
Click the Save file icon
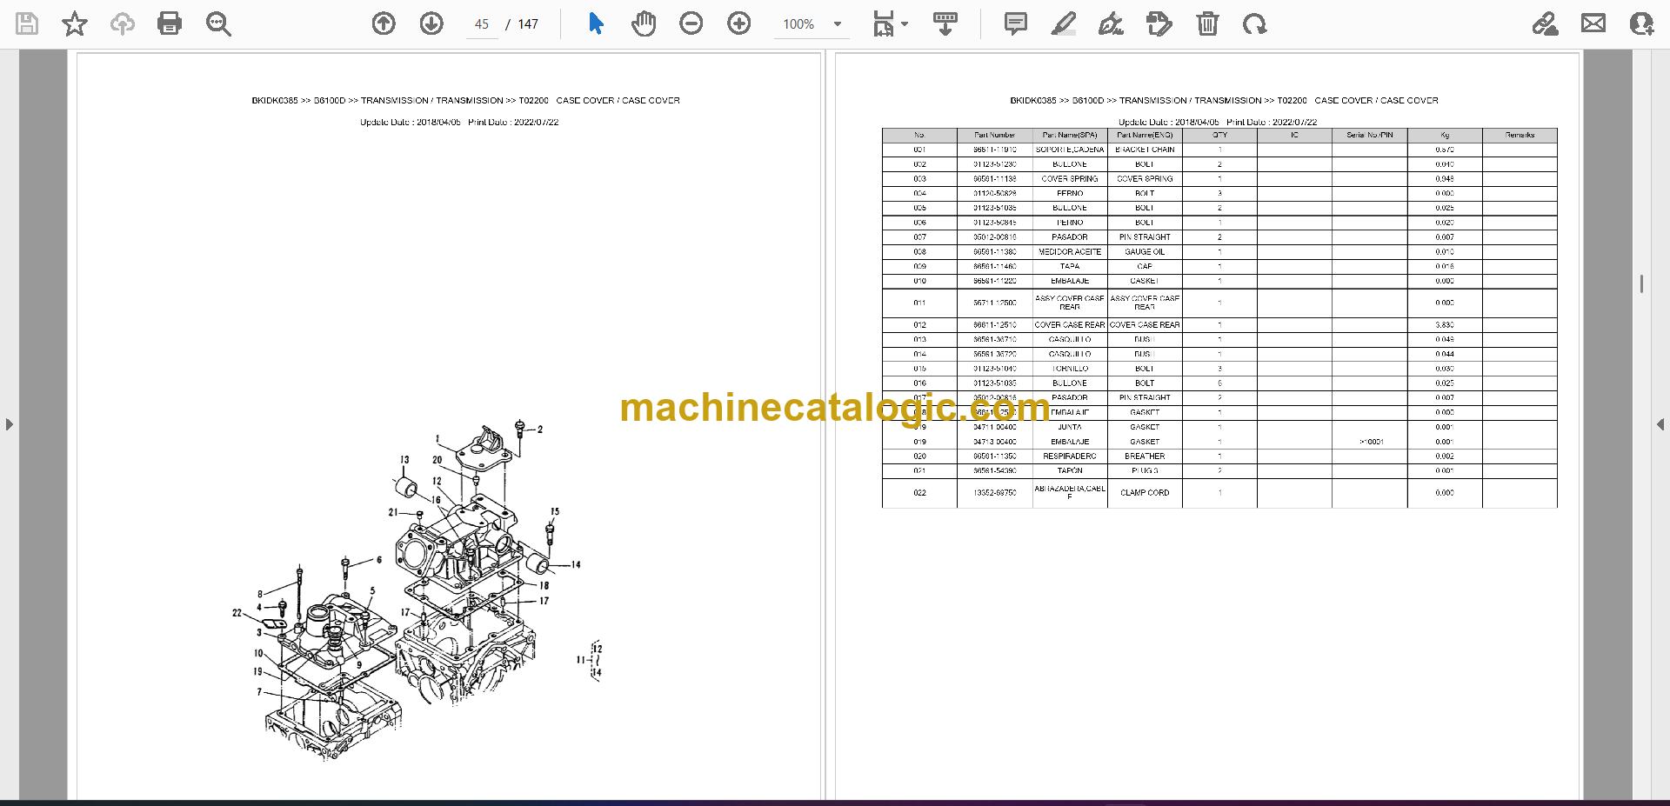[27, 23]
